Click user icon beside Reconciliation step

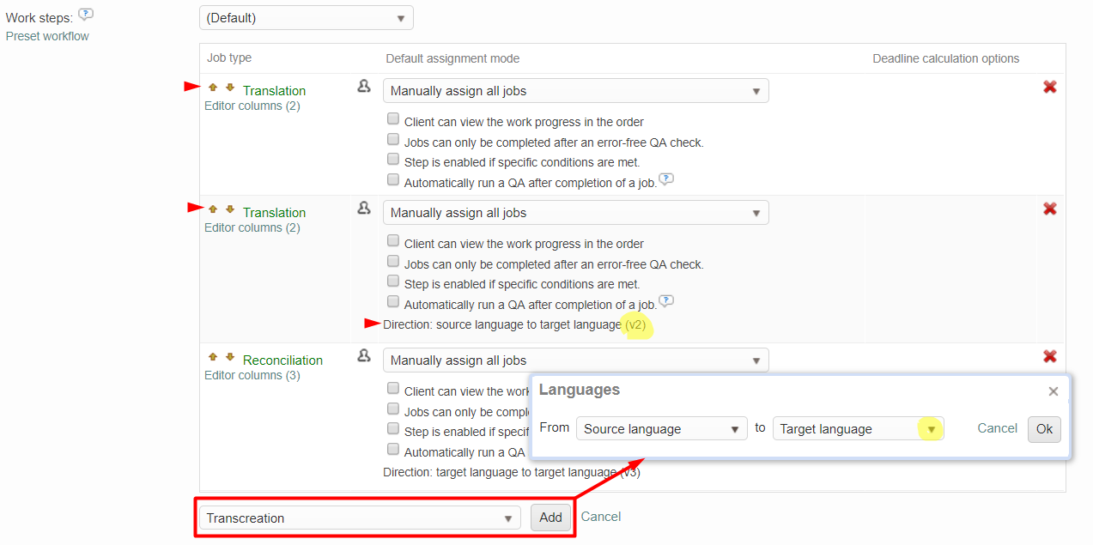(364, 356)
